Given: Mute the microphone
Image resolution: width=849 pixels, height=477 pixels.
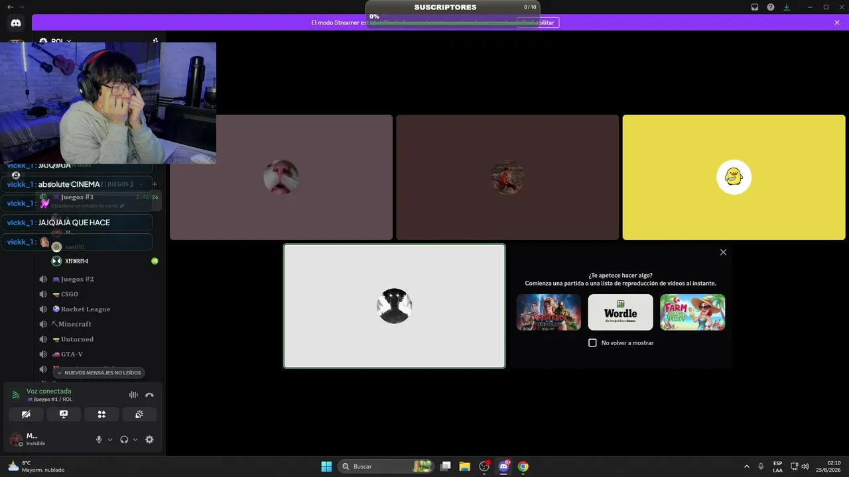Looking at the screenshot, I should 99,439.
